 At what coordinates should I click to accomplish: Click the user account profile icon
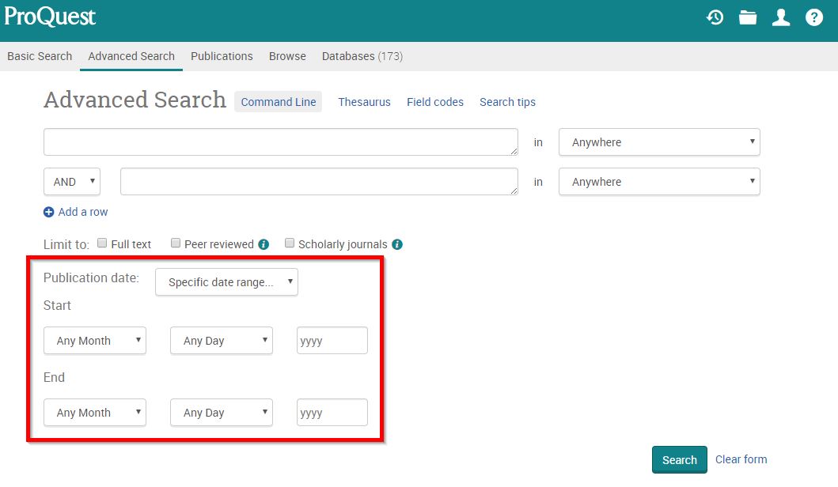(781, 17)
